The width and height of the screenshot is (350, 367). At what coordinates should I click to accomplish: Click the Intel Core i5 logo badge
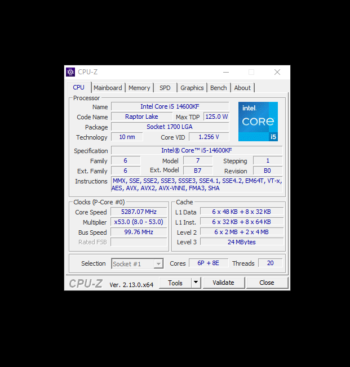pos(258,122)
